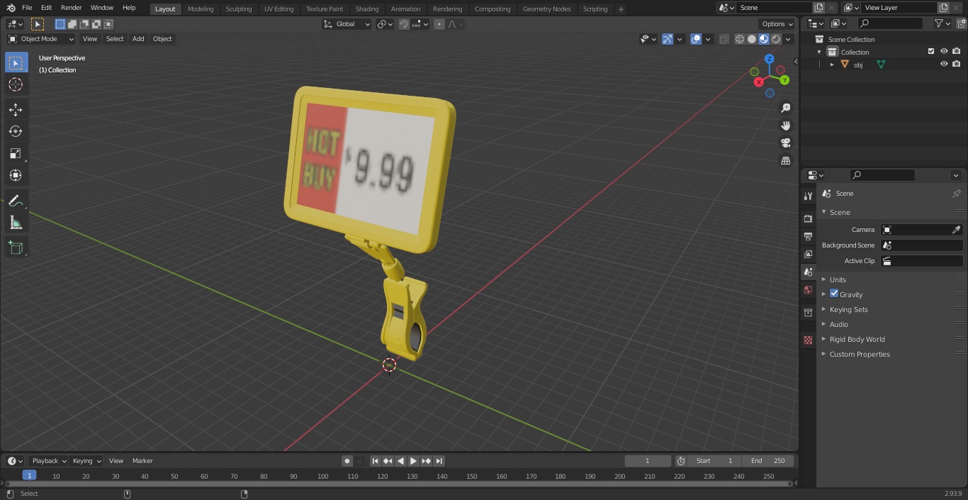Open the Texture properties tab
Image resolution: width=968 pixels, height=500 pixels.
pyautogui.click(x=808, y=340)
